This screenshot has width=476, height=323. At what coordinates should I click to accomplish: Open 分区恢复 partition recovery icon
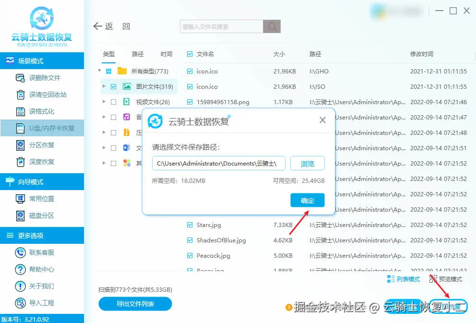pos(20,145)
